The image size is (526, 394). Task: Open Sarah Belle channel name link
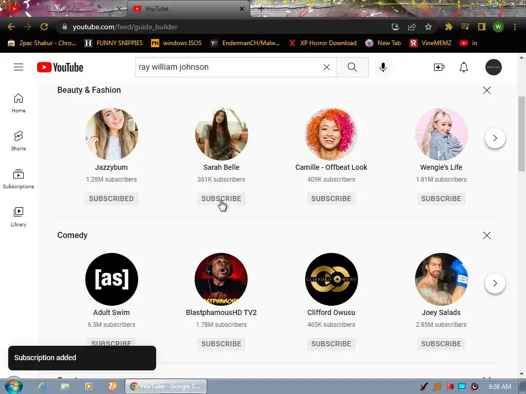(221, 167)
